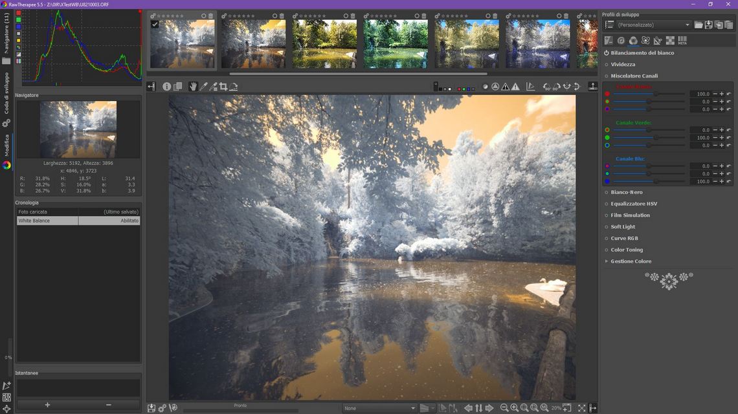Add a snapshot with the plus button

[x=47, y=405]
